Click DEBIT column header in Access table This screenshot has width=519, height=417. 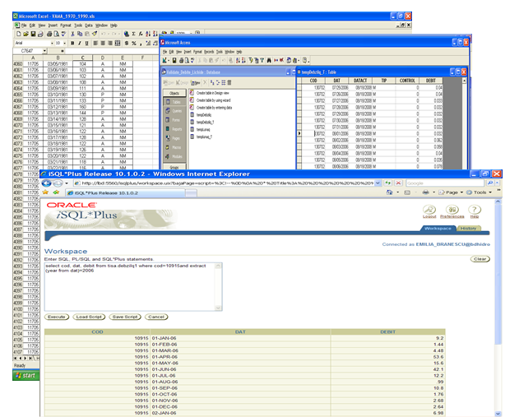coord(431,81)
